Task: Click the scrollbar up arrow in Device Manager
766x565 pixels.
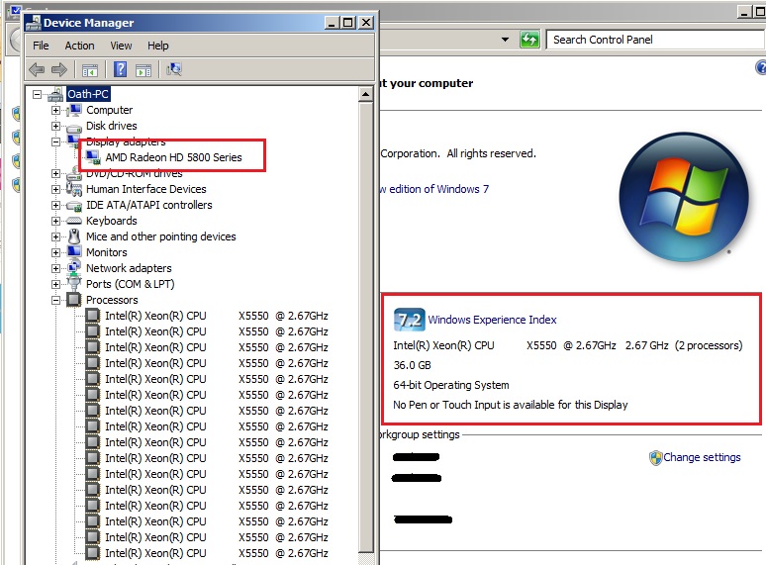Action: pos(366,94)
